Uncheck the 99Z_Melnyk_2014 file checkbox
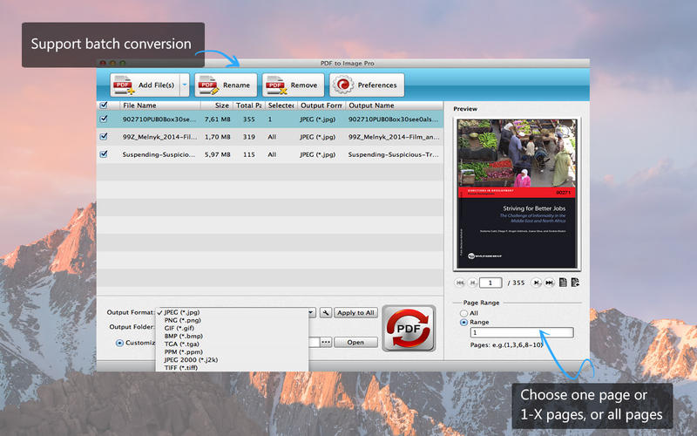 pos(105,137)
